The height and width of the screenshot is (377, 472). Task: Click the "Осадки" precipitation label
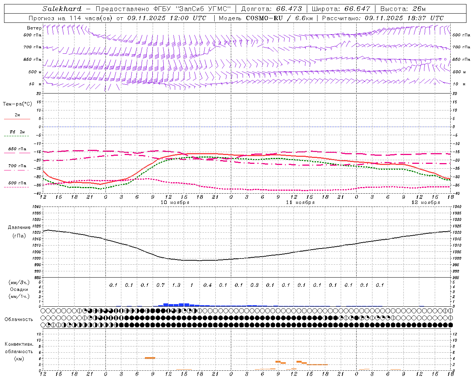pyautogui.click(x=19, y=289)
